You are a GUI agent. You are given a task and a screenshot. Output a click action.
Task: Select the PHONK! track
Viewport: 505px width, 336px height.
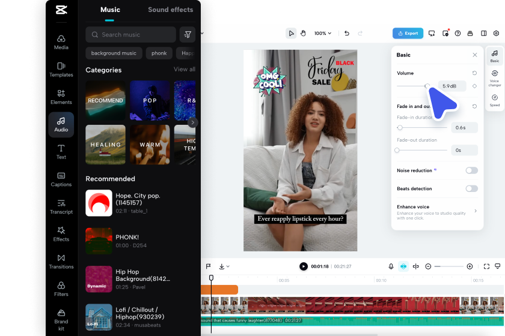coord(140,241)
